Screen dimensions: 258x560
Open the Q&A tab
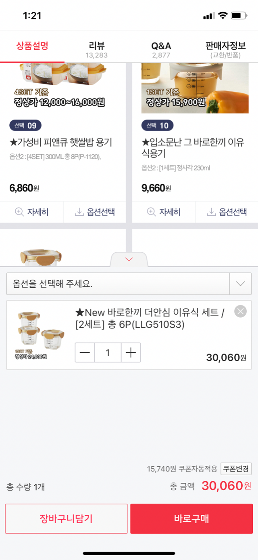click(161, 50)
